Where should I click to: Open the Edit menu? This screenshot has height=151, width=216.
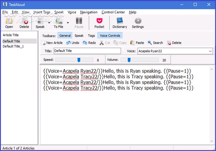pos(15,12)
